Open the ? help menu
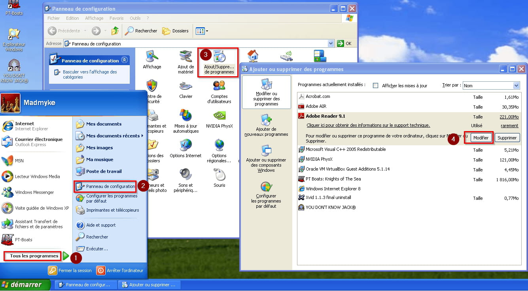 click(148, 18)
